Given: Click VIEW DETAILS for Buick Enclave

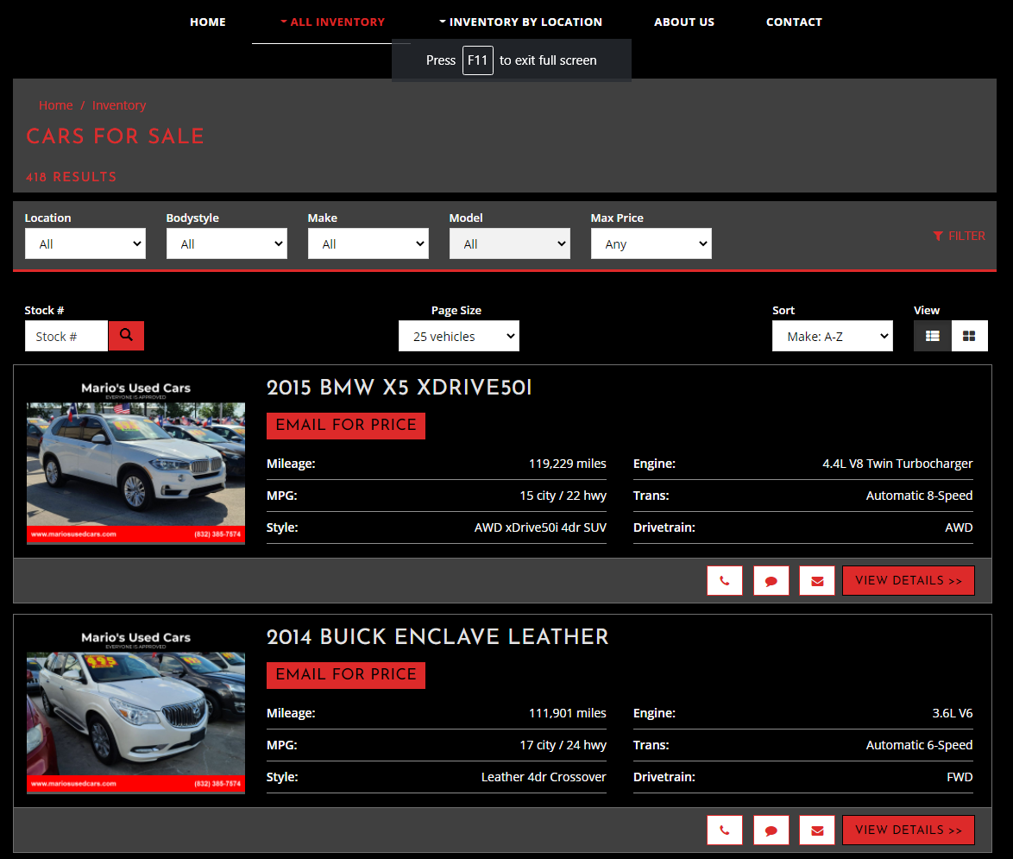Looking at the screenshot, I should [909, 830].
